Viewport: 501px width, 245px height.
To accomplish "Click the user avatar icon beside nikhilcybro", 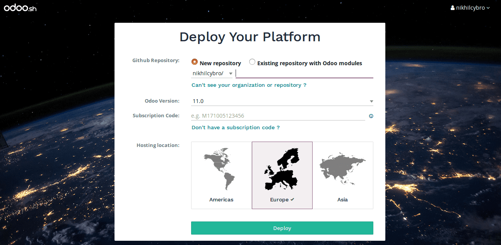I will [x=453, y=8].
